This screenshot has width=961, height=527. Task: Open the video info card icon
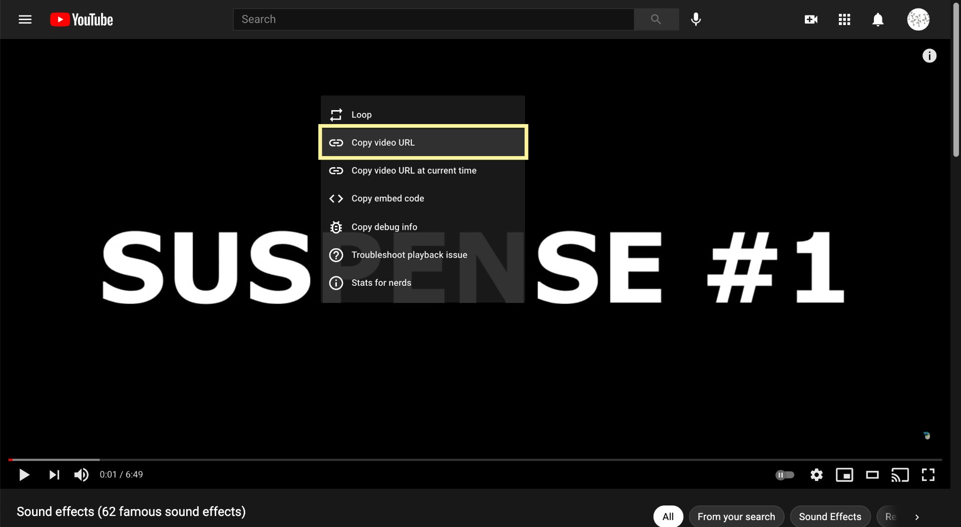[929, 56]
